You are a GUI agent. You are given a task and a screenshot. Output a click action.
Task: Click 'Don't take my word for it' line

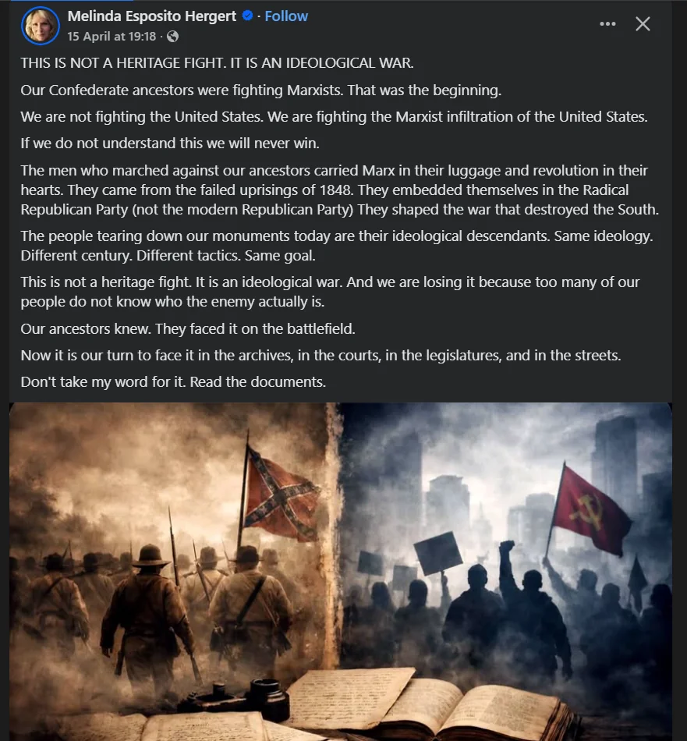pos(173,381)
